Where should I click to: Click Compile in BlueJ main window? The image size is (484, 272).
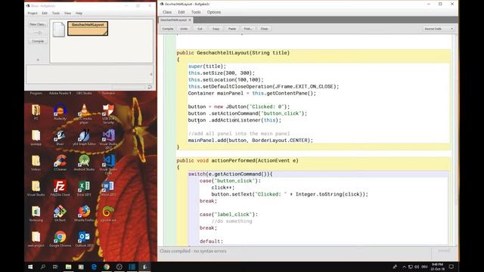pyautogui.click(x=38, y=41)
